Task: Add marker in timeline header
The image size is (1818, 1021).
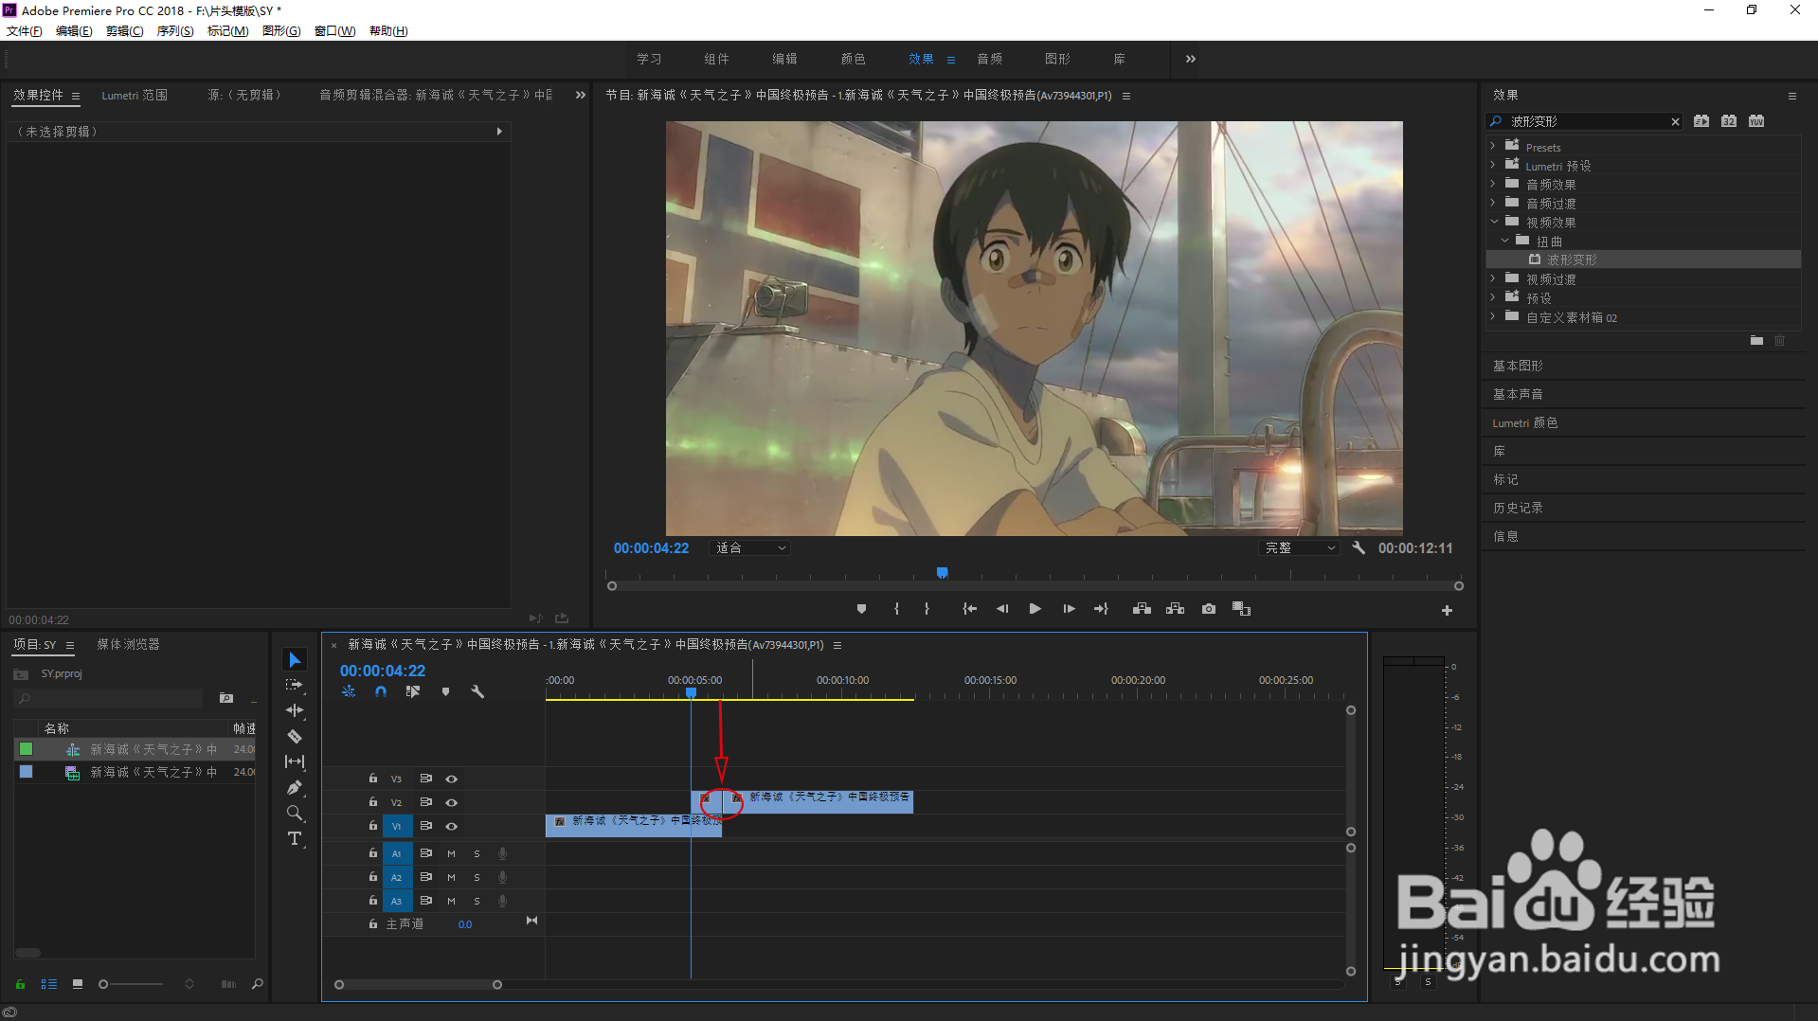Action: coord(445,691)
